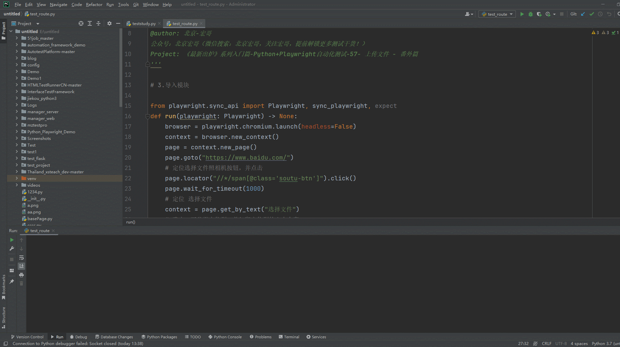Switch to the teststudy.py editor tab
620x347 pixels.
coord(141,23)
